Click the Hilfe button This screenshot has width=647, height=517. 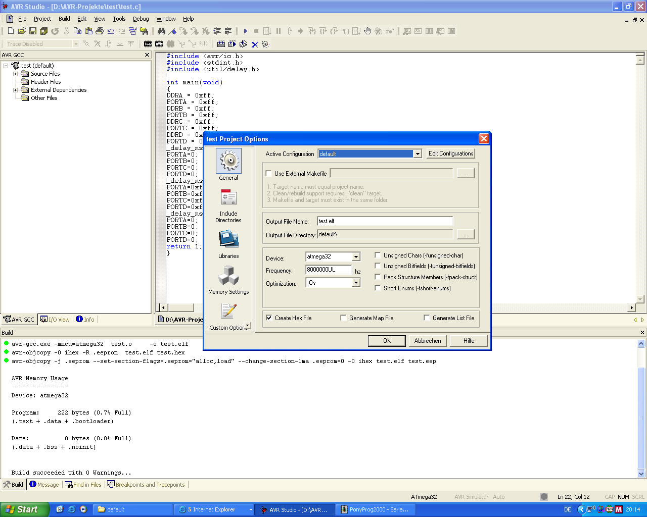point(469,341)
